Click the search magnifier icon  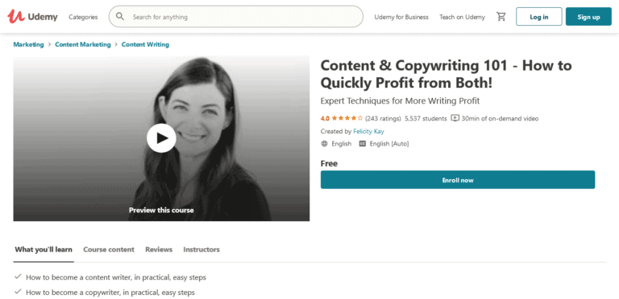tap(120, 17)
